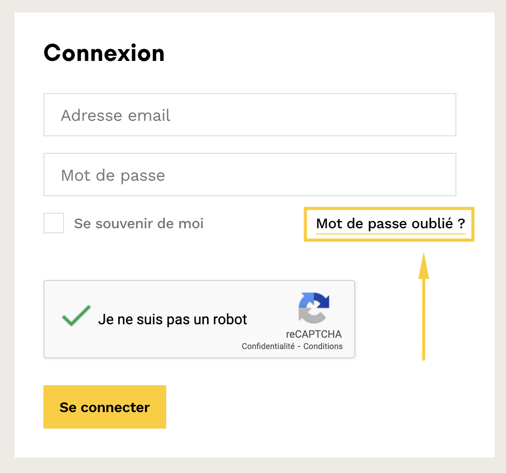506x473 pixels.
Task: Click the "reCAPTCHA" brand text
Action: (313, 334)
